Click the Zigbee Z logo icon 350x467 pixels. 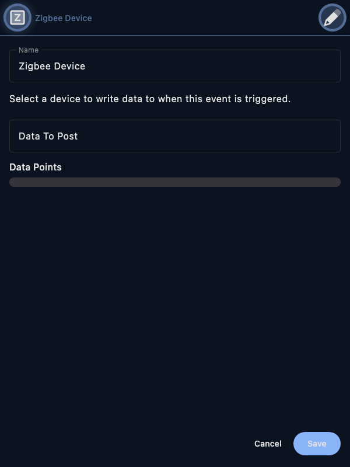tap(17, 18)
